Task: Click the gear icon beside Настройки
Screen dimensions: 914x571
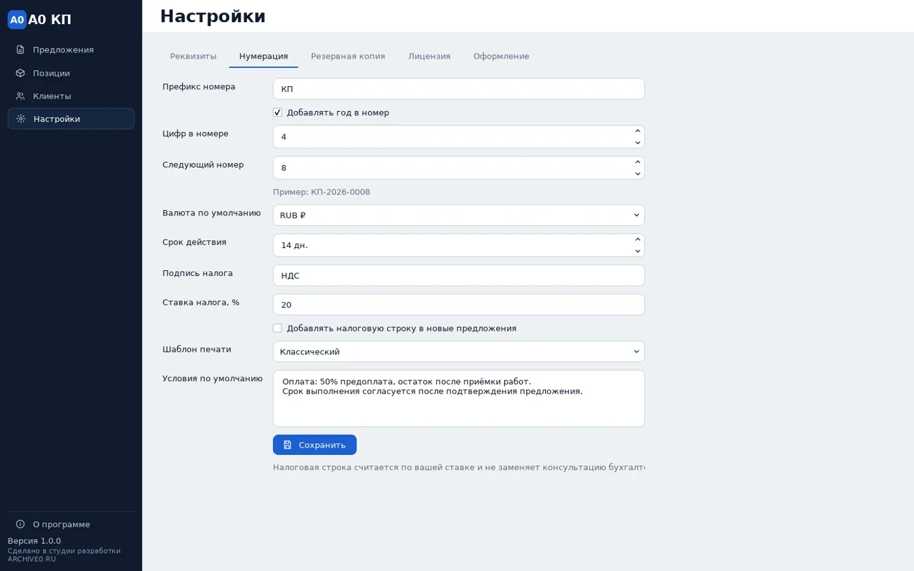Action: (x=21, y=119)
